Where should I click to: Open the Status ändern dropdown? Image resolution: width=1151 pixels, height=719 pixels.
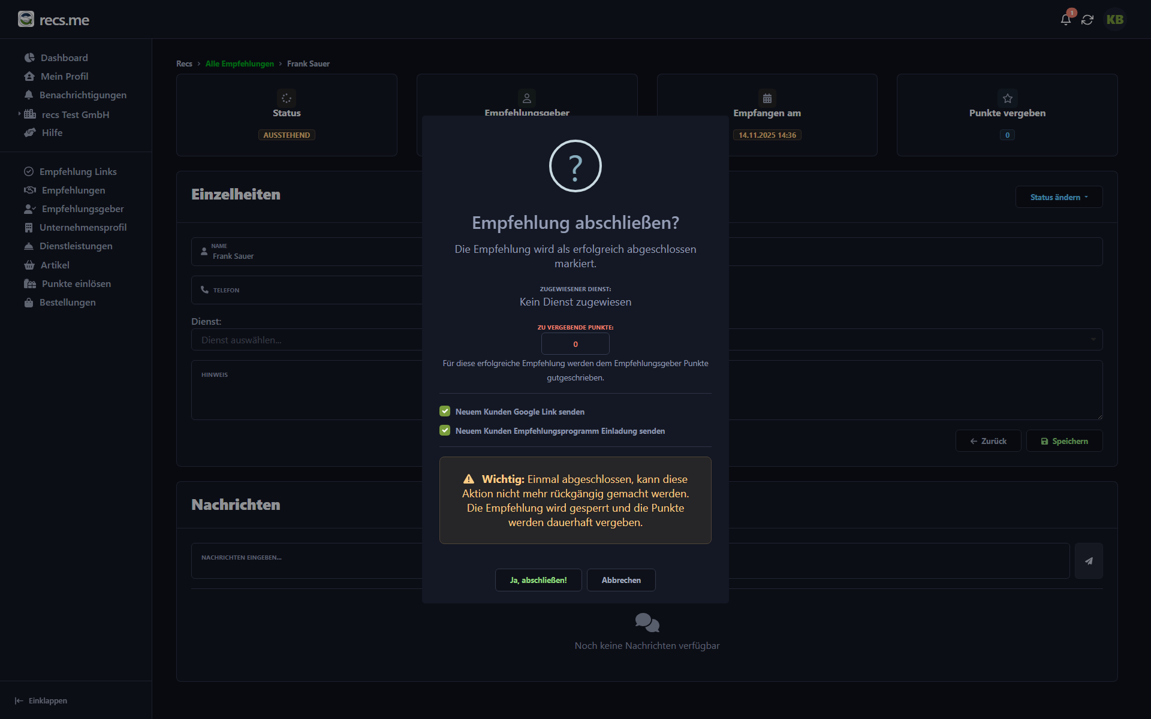click(1059, 197)
